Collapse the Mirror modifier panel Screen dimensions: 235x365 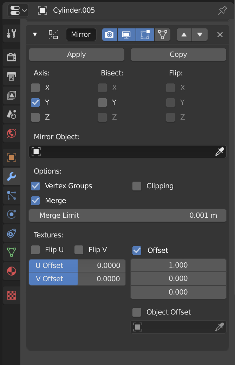tap(35, 35)
